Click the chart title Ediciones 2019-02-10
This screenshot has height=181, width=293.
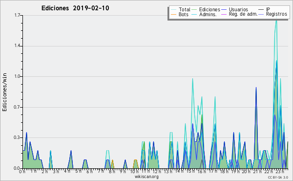75,8
